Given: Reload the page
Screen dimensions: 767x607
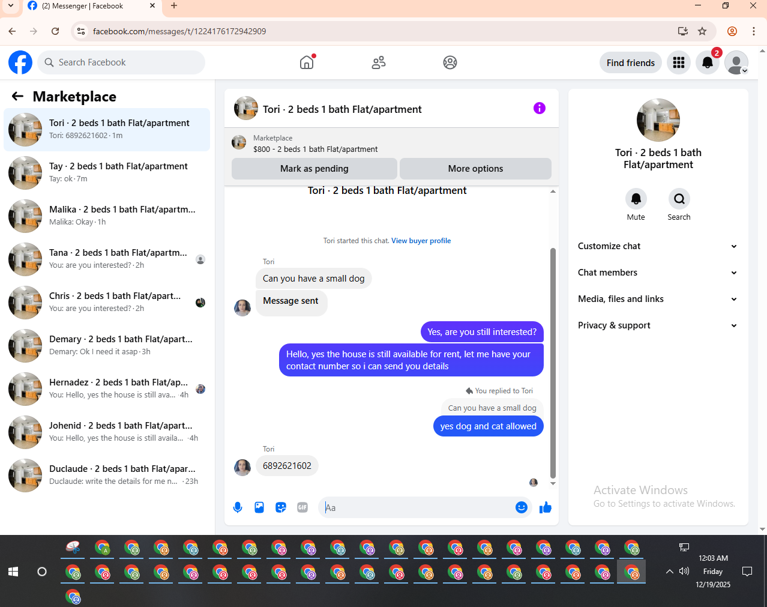Looking at the screenshot, I should [55, 31].
